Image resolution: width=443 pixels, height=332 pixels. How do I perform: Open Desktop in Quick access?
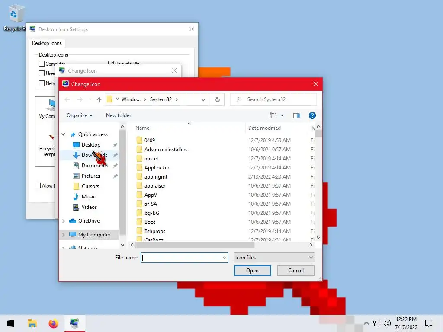coord(91,145)
